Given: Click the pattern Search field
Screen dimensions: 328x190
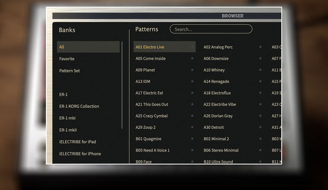Looking at the screenshot, I should click(x=211, y=29).
